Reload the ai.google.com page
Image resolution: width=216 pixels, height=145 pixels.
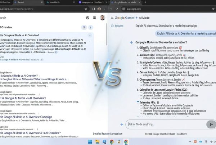tap(117, 9)
